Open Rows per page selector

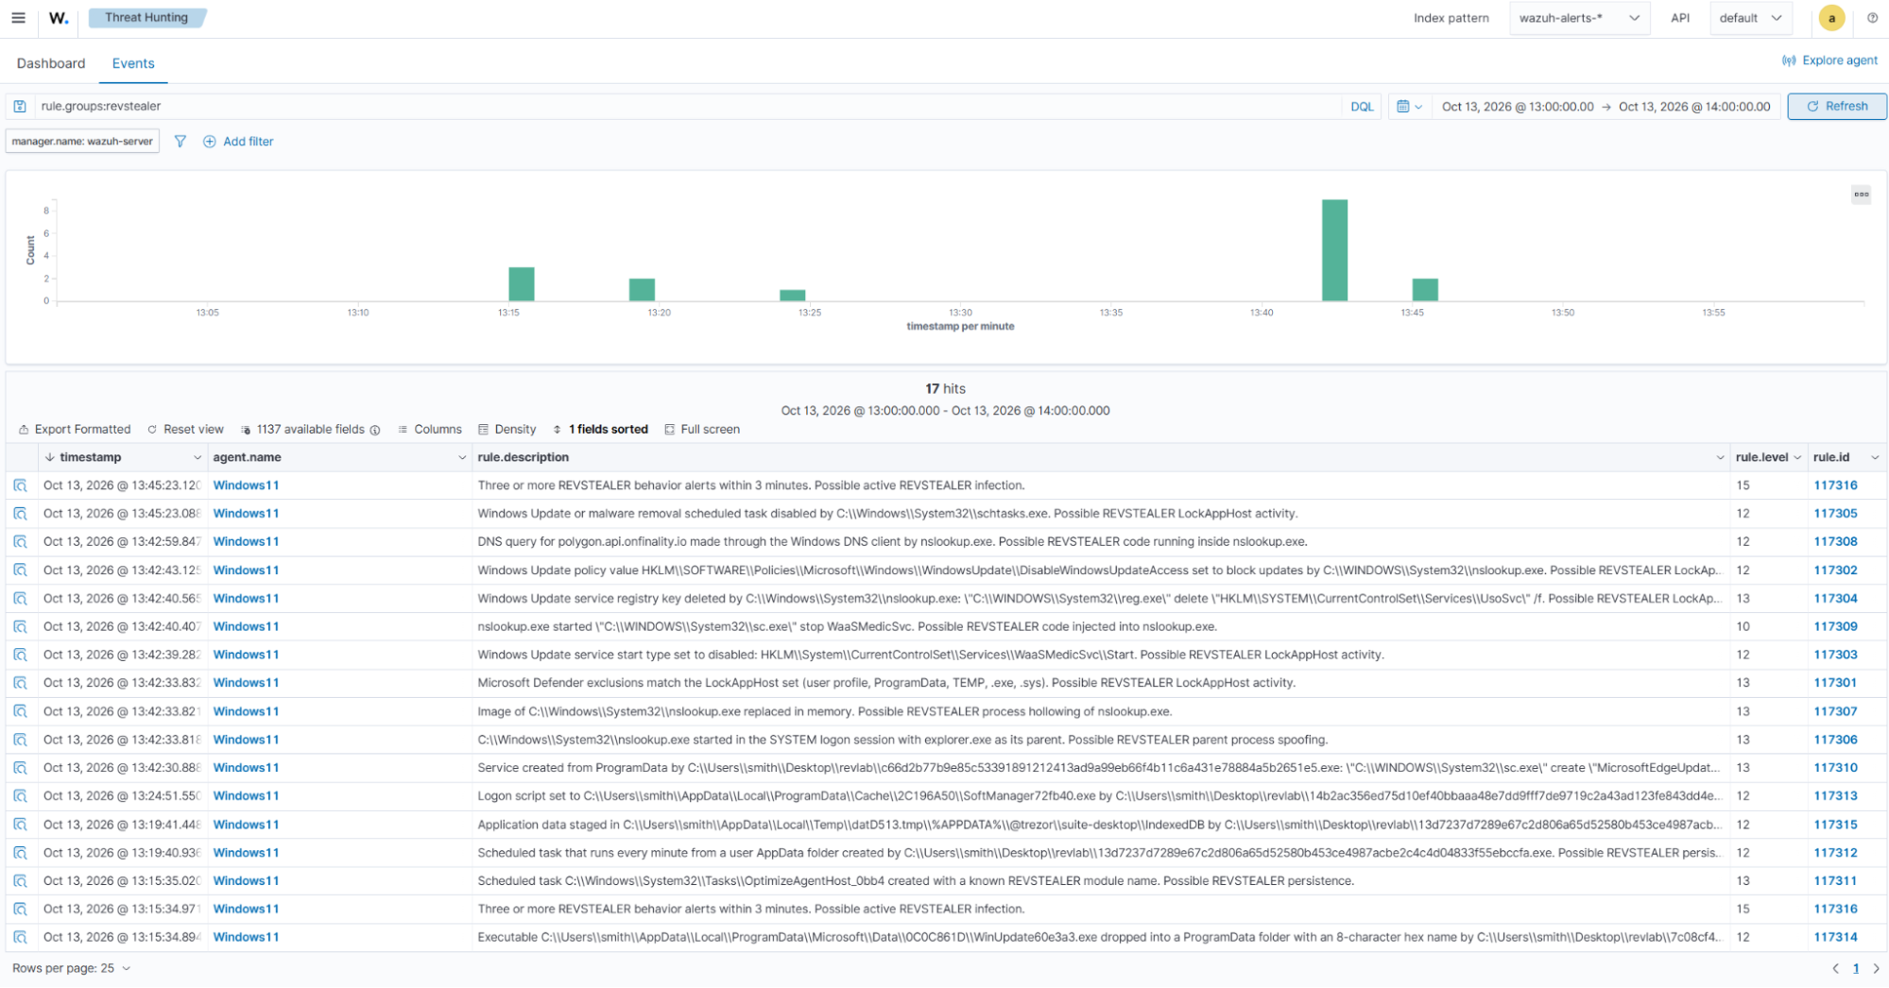click(71, 968)
